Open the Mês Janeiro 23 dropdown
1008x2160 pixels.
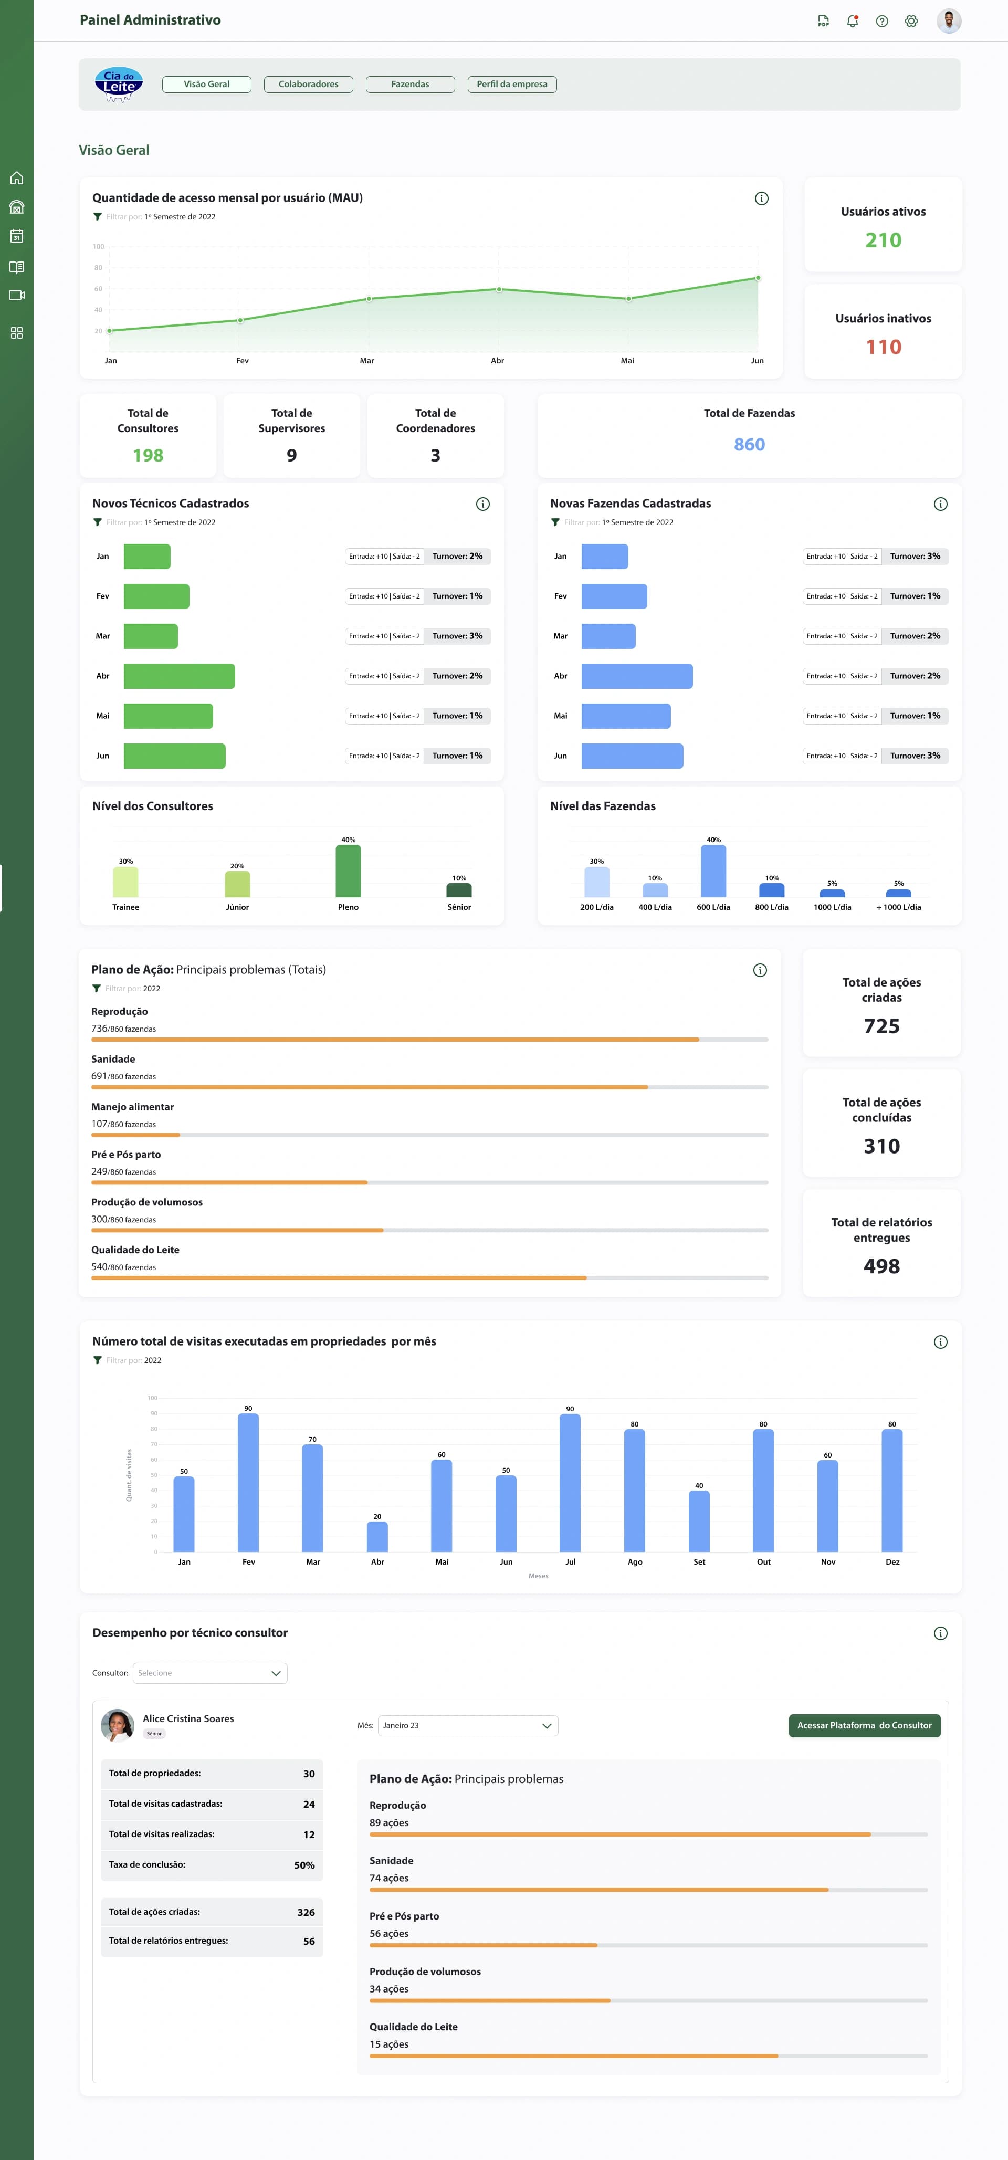(468, 1725)
